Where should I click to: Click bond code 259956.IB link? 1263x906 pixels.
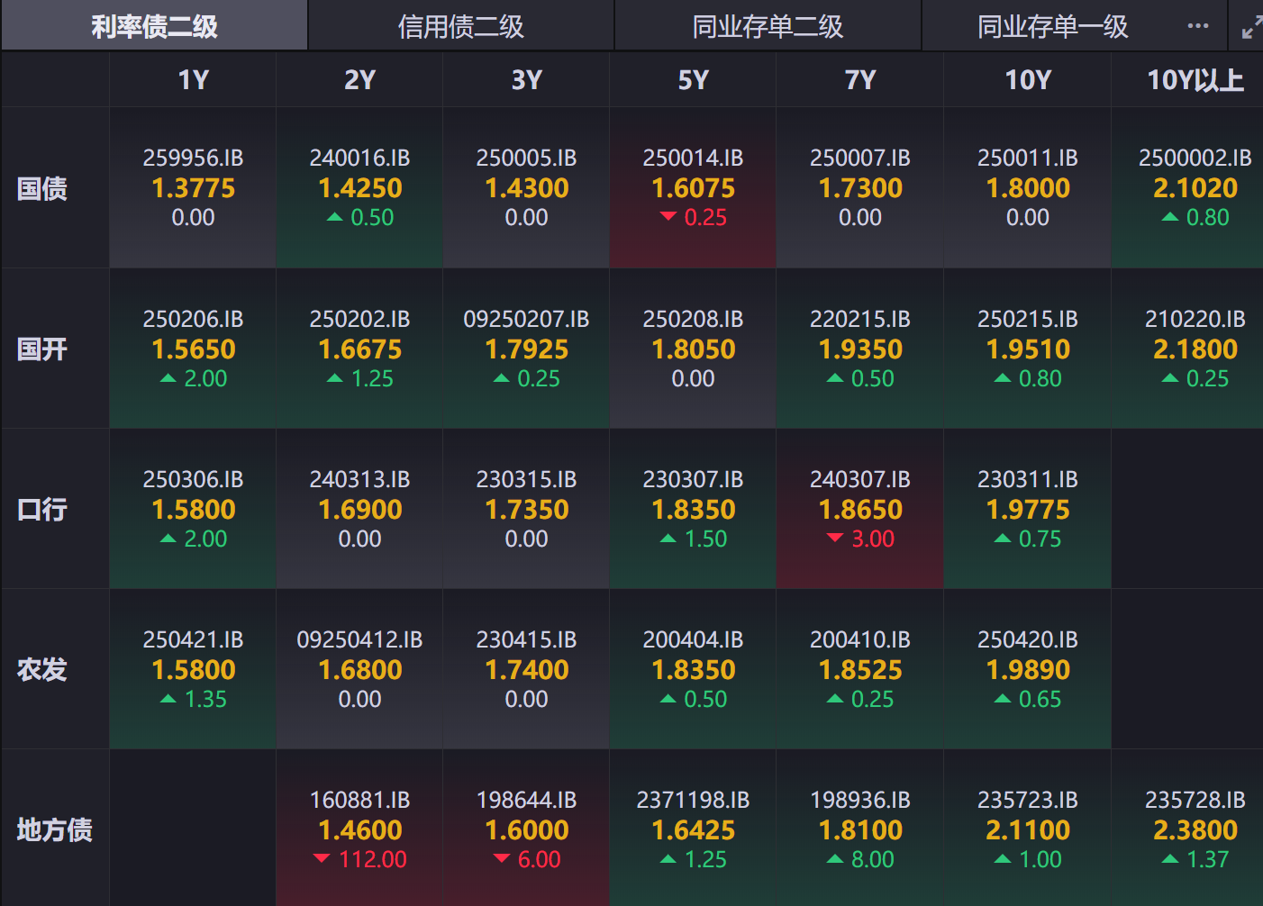pyautogui.click(x=193, y=159)
